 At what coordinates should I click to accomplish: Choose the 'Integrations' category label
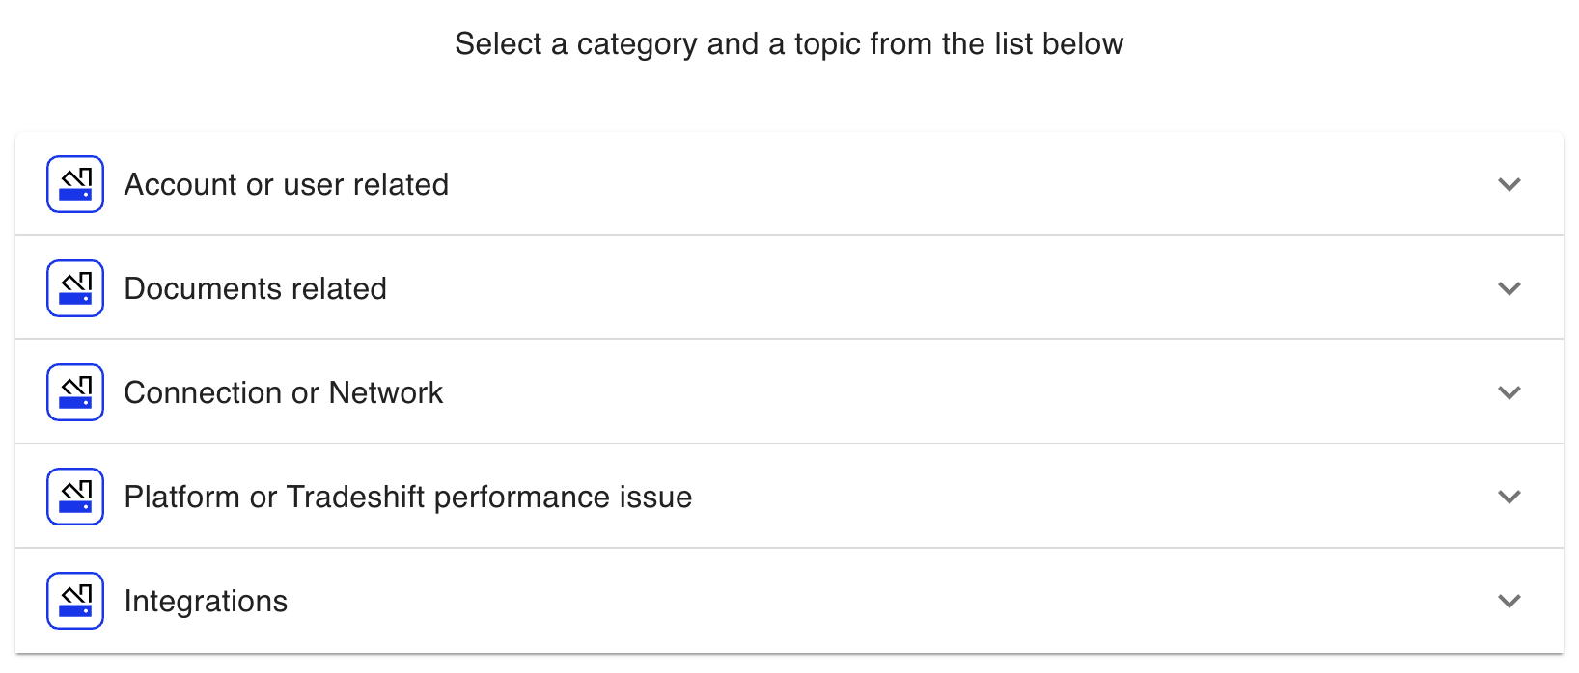(206, 601)
